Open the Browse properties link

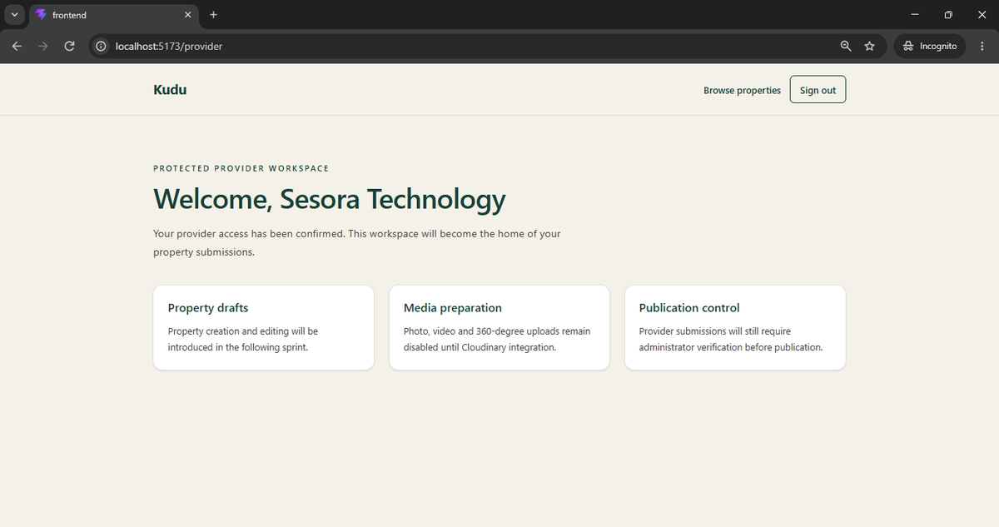[742, 91]
